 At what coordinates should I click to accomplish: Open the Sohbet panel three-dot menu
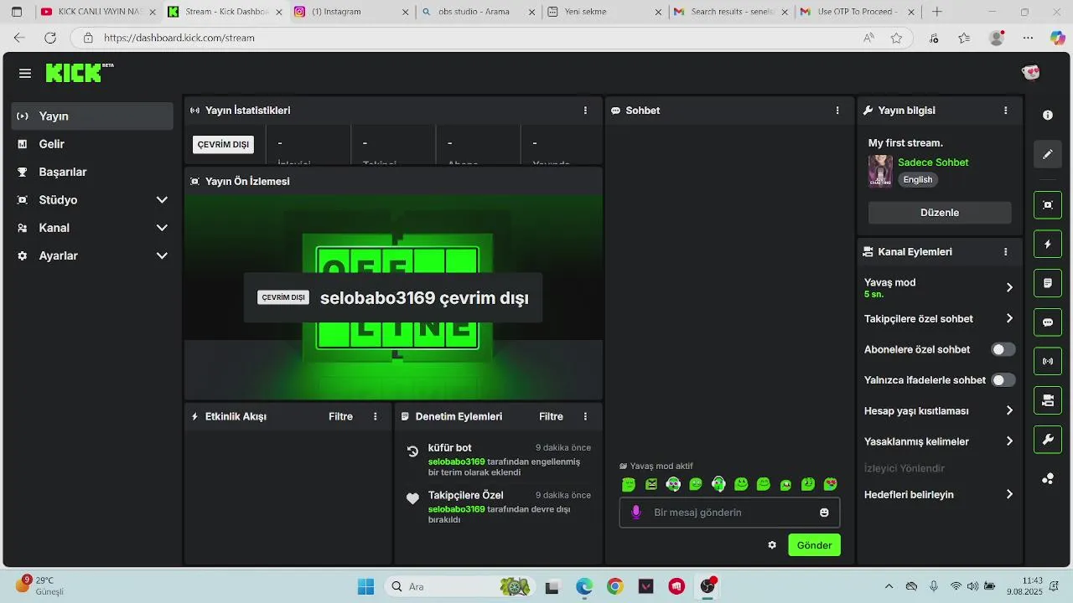(x=837, y=111)
